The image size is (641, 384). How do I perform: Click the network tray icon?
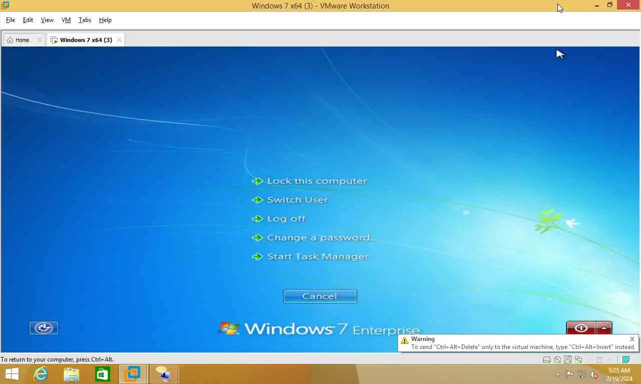pyautogui.click(x=582, y=374)
